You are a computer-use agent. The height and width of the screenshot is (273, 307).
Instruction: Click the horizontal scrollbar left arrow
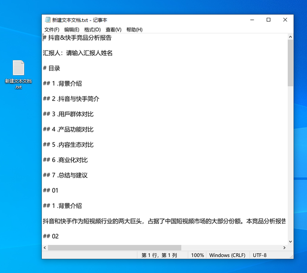point(45,248)
